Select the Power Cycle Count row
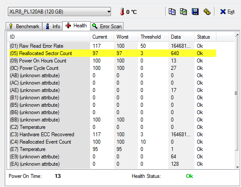Viewport: 241px width, 187px height. pos(113,68)
